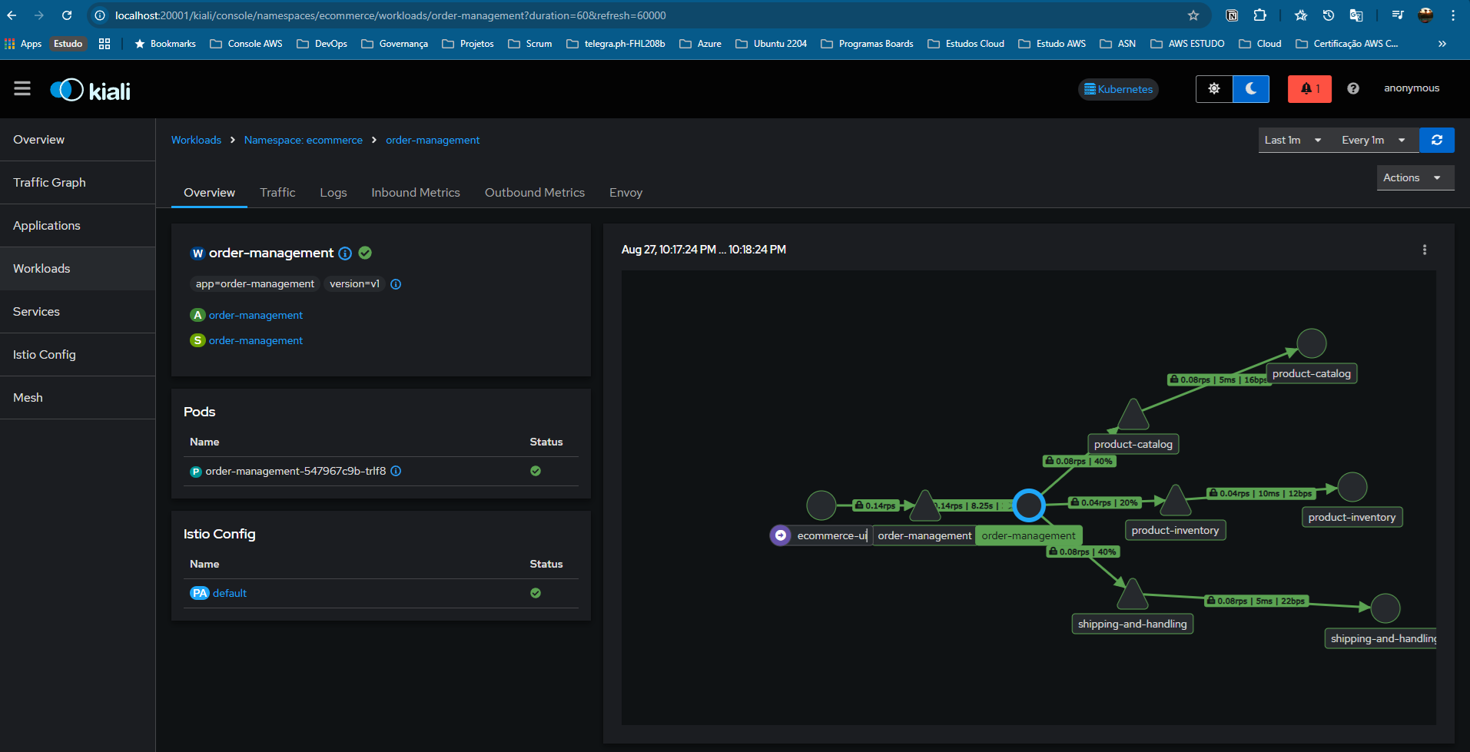Switch to dark theme moon button

(x=1251, y=89)
